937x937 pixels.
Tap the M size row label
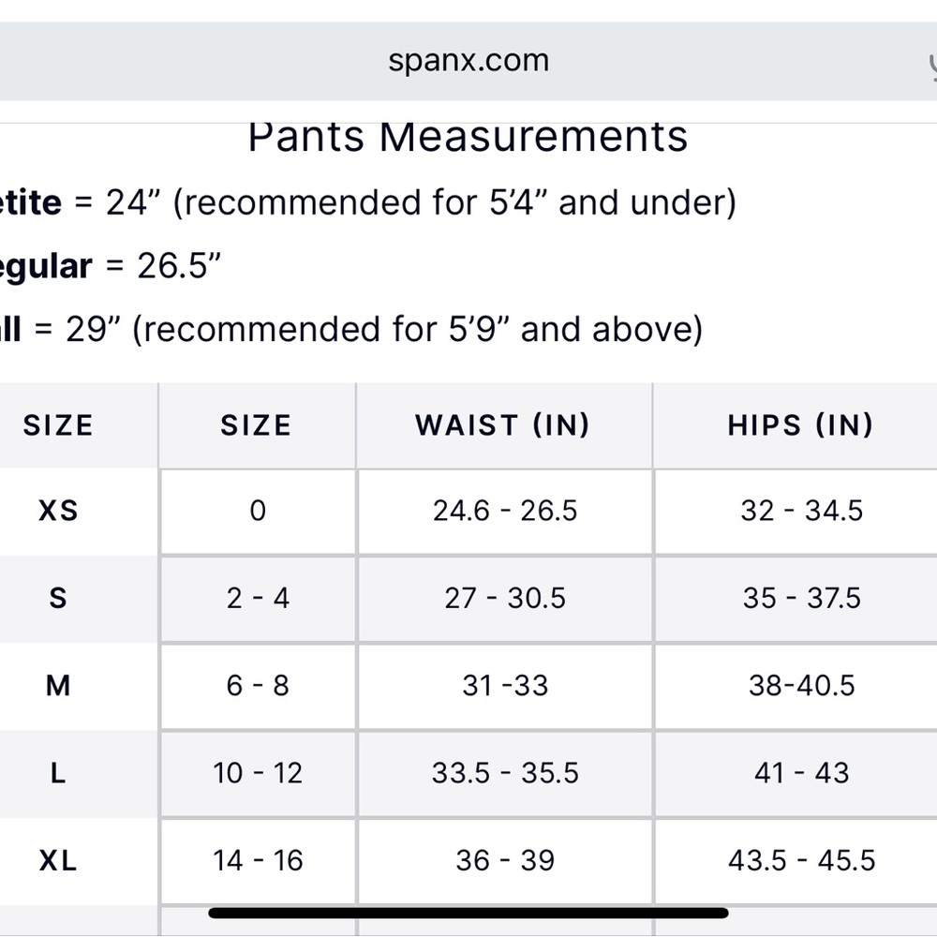[58, 686]
